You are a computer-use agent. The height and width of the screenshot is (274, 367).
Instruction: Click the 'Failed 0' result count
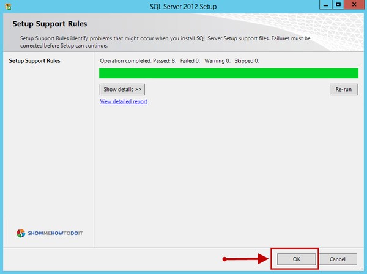point(191,61)
